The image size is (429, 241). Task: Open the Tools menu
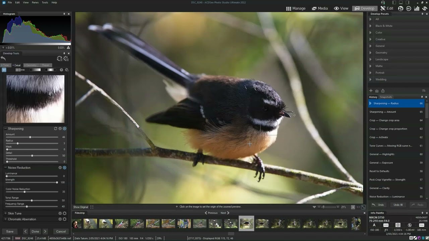[x=45, y=2]
